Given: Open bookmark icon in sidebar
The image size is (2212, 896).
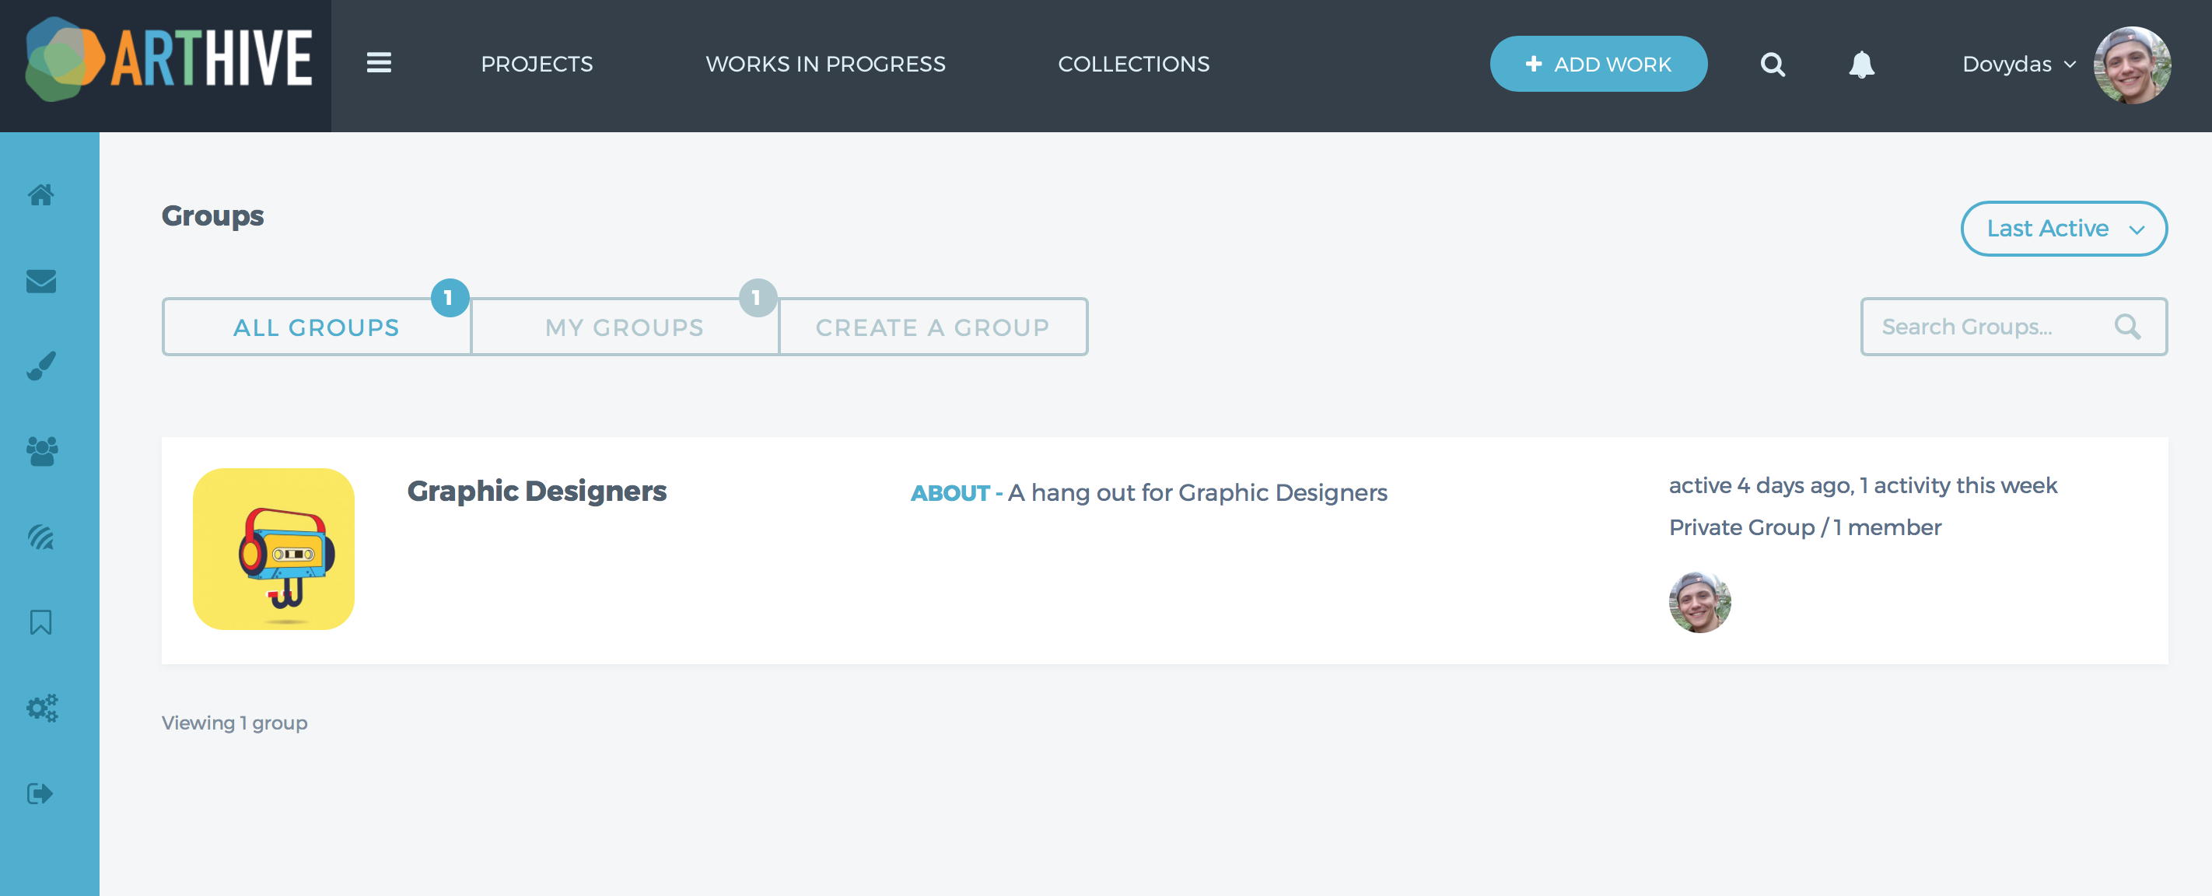Looking at the screenshot, I should [41, 622].
